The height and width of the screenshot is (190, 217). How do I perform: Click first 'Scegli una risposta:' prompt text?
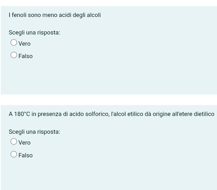tap(34, 33)
